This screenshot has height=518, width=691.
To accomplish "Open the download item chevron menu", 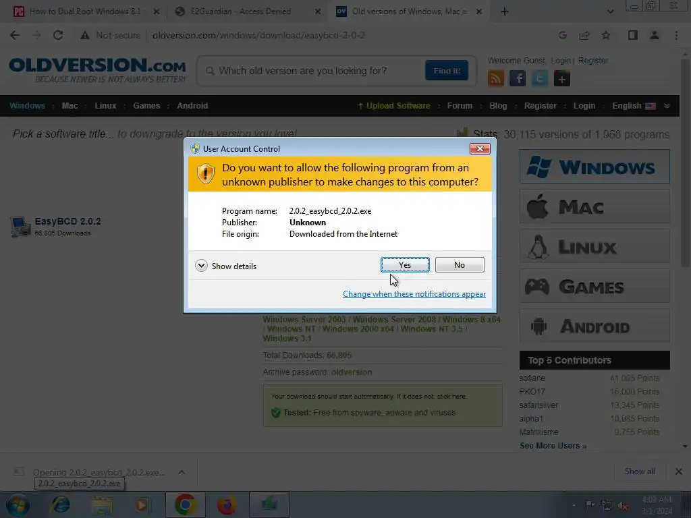I will (182, 472).
